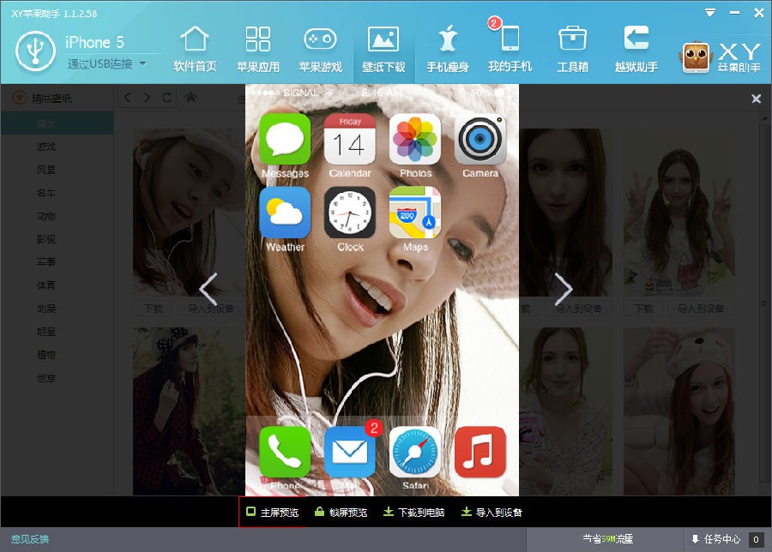Viewport: 772px width, 552px height.
Task: Show the previous wallpaper
Action: (x=208, y=289)
